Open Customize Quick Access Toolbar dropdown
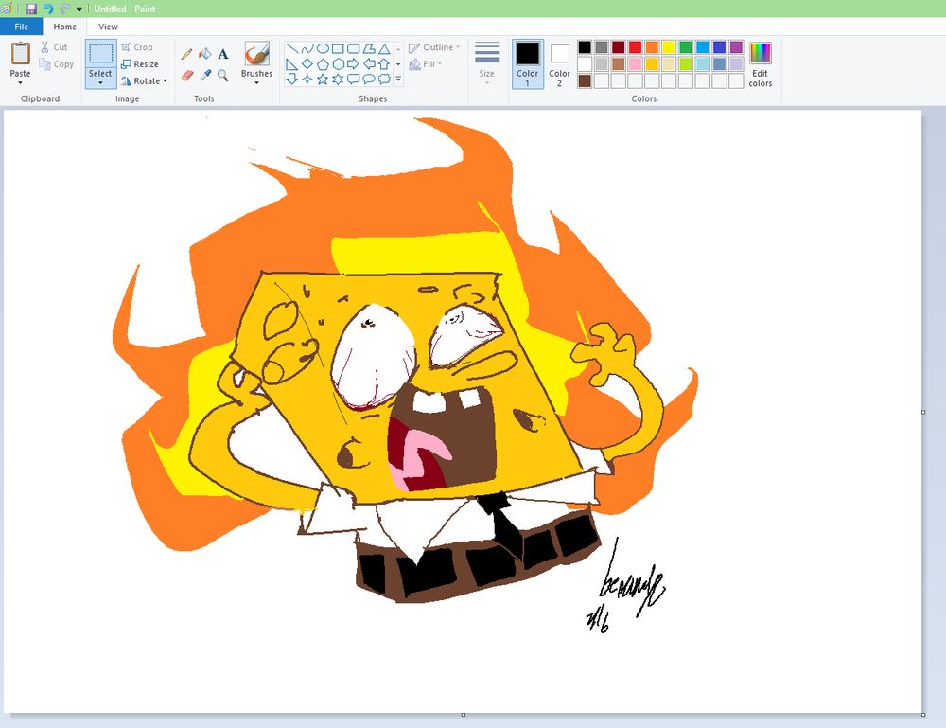This screenshot has height=728, width=946. [x=79, y=9]
